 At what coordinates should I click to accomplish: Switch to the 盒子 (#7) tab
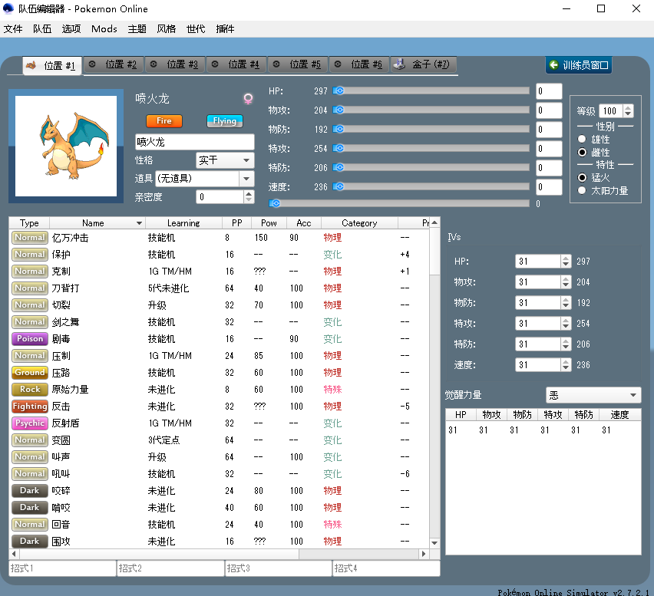423,64
